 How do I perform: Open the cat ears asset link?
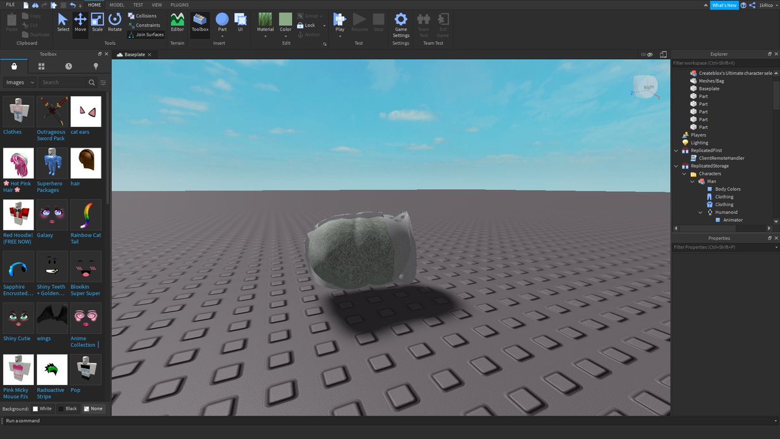[80, 132]
